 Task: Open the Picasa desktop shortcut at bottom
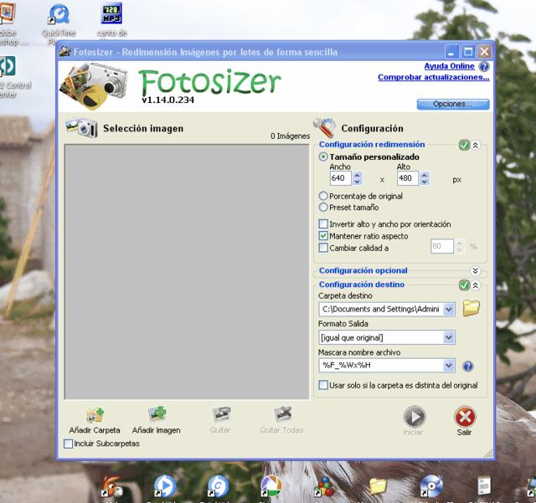(x=271, y=486)
